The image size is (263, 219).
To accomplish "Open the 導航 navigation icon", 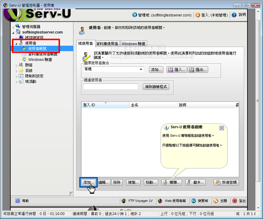I will 18,201.
